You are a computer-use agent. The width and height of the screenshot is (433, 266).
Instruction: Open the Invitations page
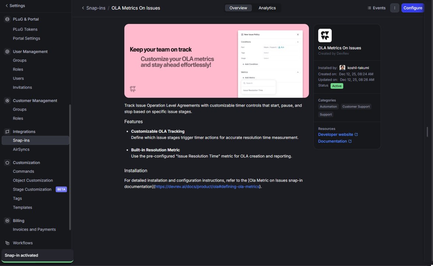(22, 88)
